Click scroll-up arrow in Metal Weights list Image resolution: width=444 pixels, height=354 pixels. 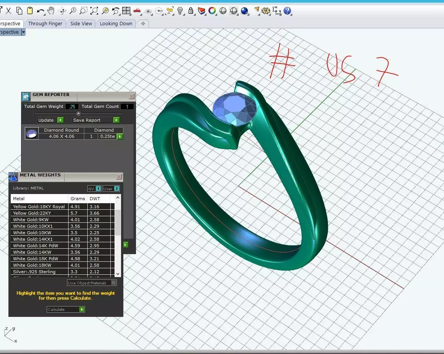click(118, 198)
